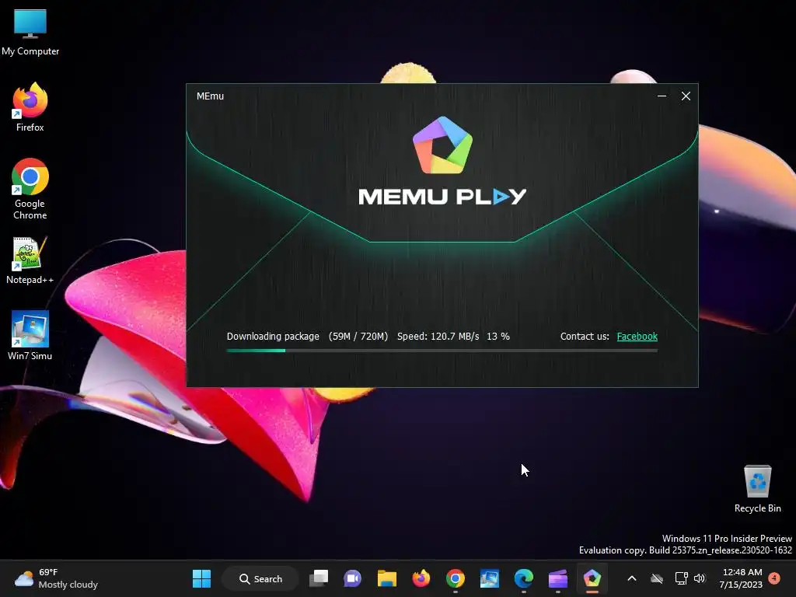Viewport: 796px width, 597px height.
Task: Select the Recycle Bin icon
Action: (x=757, y=488)
